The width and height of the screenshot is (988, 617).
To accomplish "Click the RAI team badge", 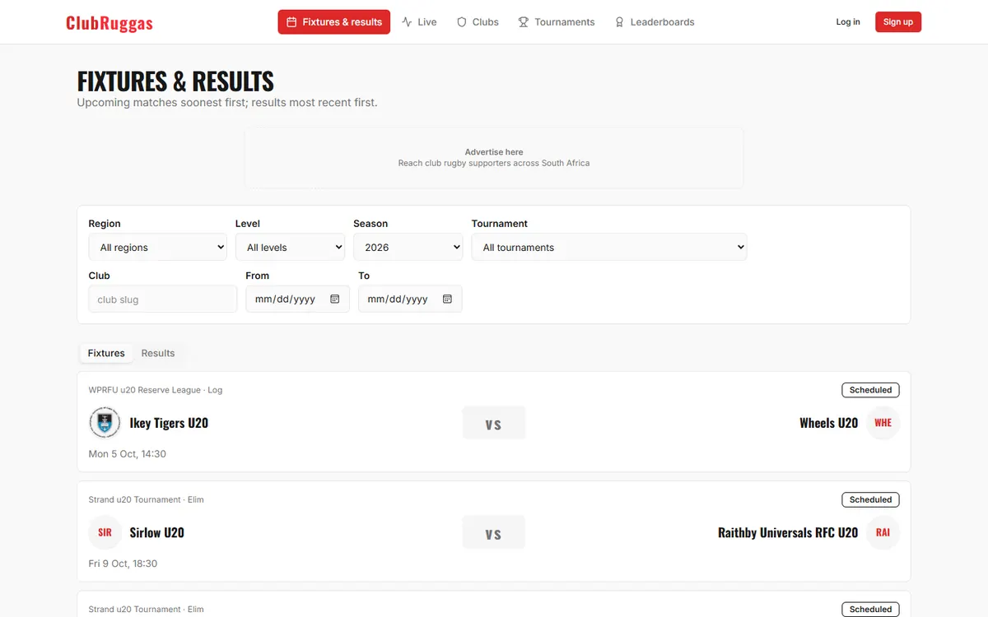I will pyautogui.click(x=883, y=532).
